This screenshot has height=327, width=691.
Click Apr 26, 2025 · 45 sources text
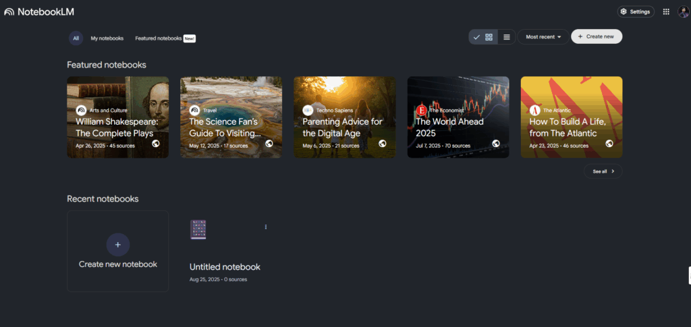[x=105, y=146]
